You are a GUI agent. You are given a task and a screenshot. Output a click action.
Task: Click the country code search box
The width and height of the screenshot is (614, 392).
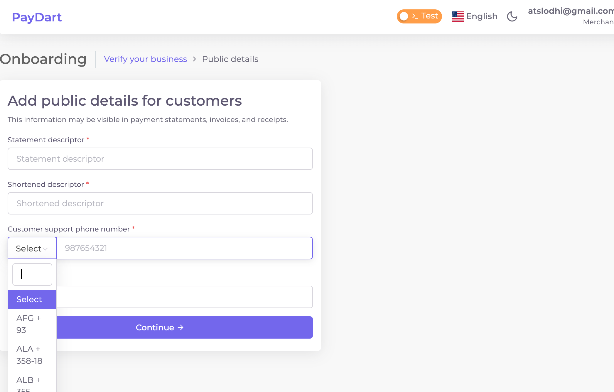coord(32,274)
